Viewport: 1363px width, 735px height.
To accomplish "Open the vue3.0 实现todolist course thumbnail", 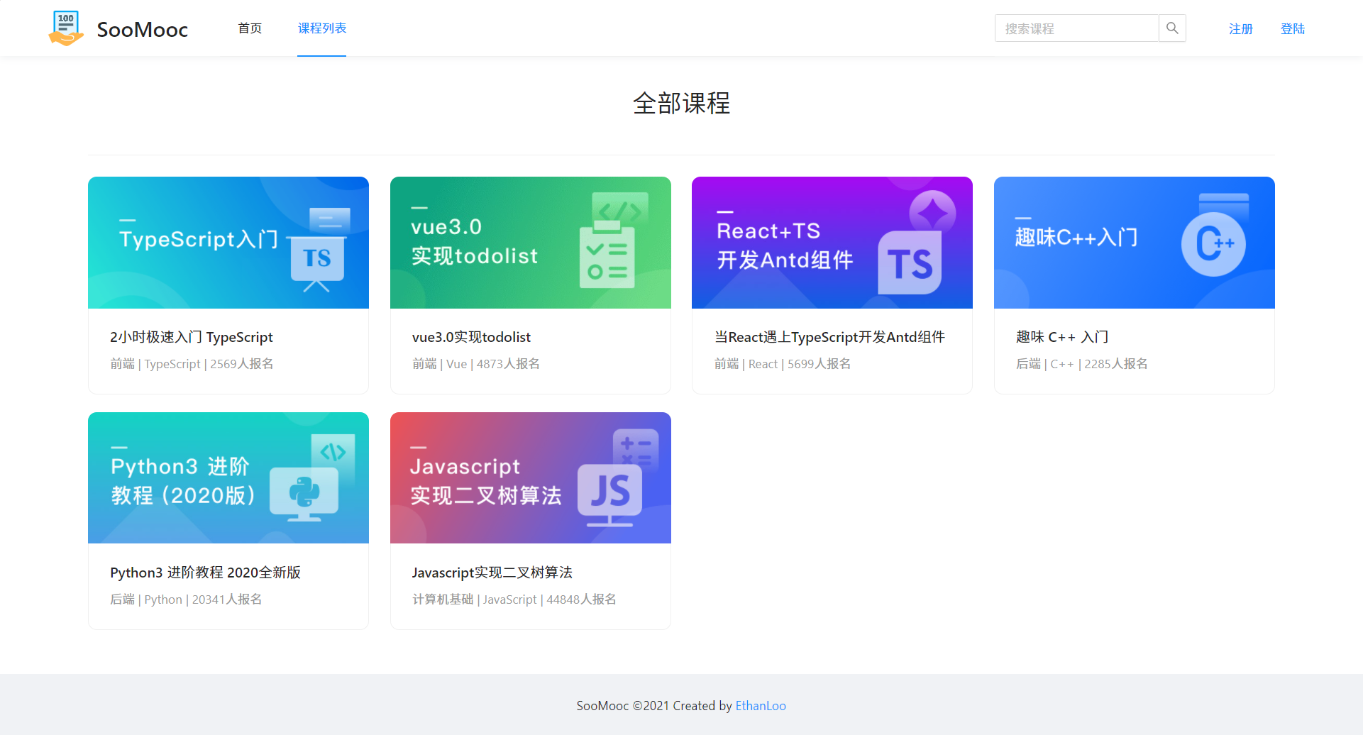I will click(x=531, y=243).
